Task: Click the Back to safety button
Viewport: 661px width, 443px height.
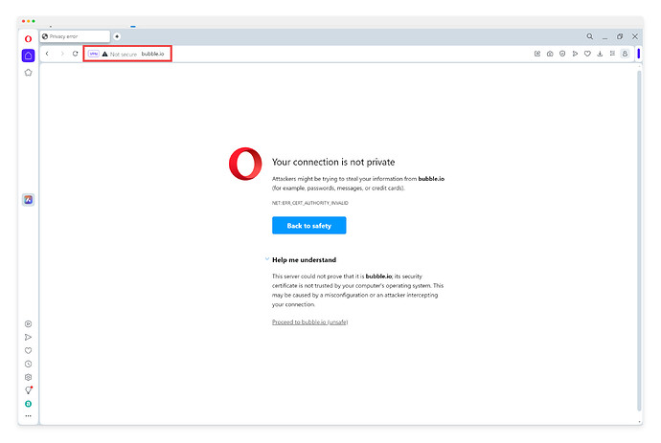Action: 309,225
